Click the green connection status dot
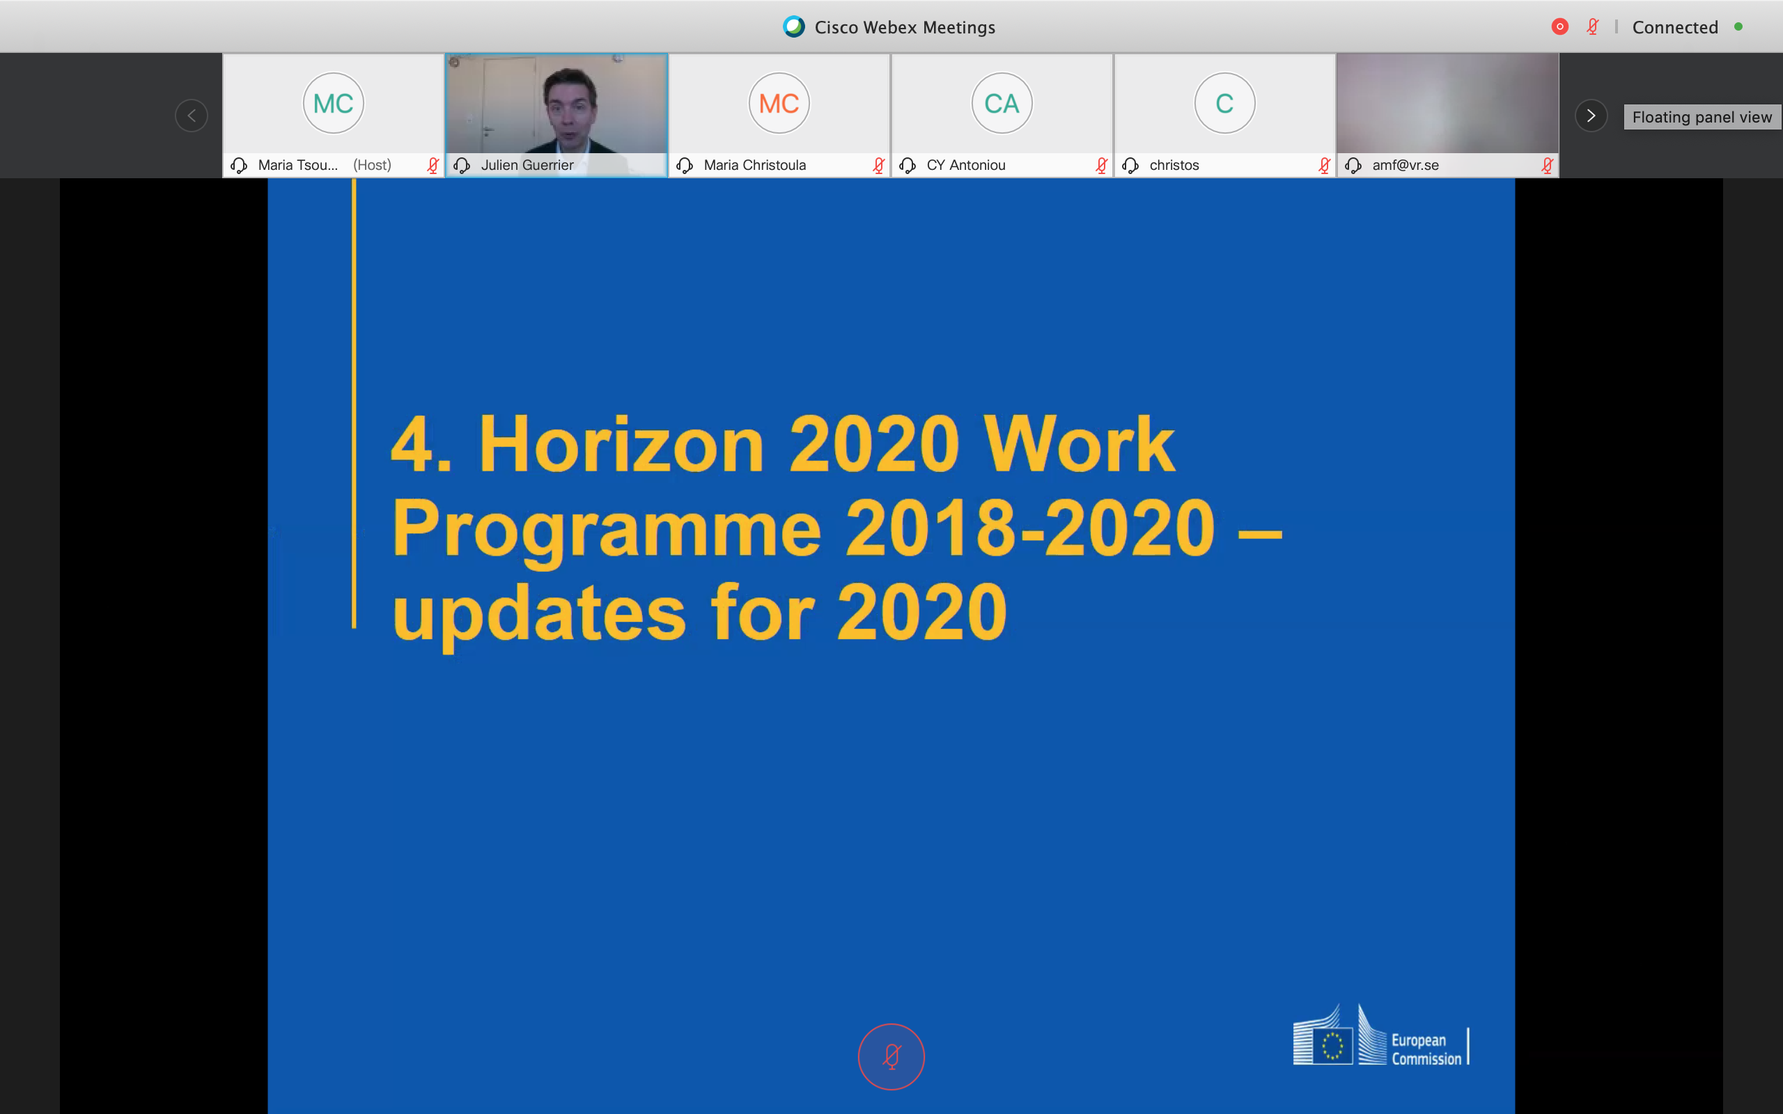 [x=1738, y=26]
